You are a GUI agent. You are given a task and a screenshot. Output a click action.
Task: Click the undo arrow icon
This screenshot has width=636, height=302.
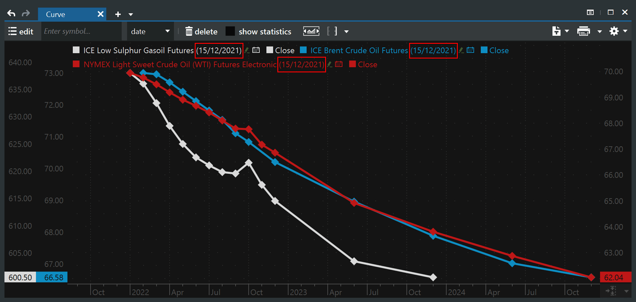[11, 14]
